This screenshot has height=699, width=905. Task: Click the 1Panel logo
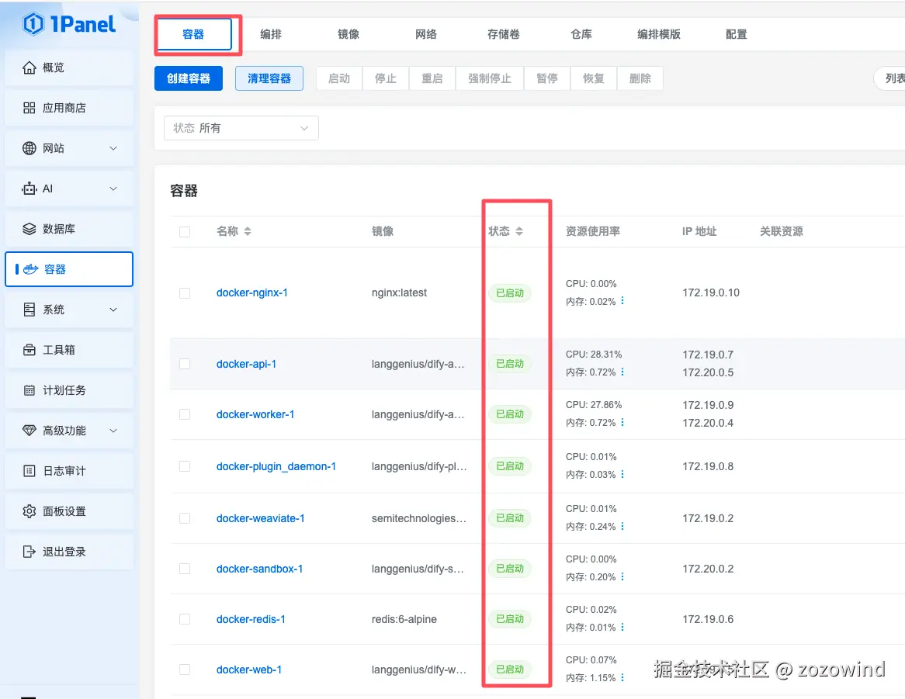click(x=69, y=23)
